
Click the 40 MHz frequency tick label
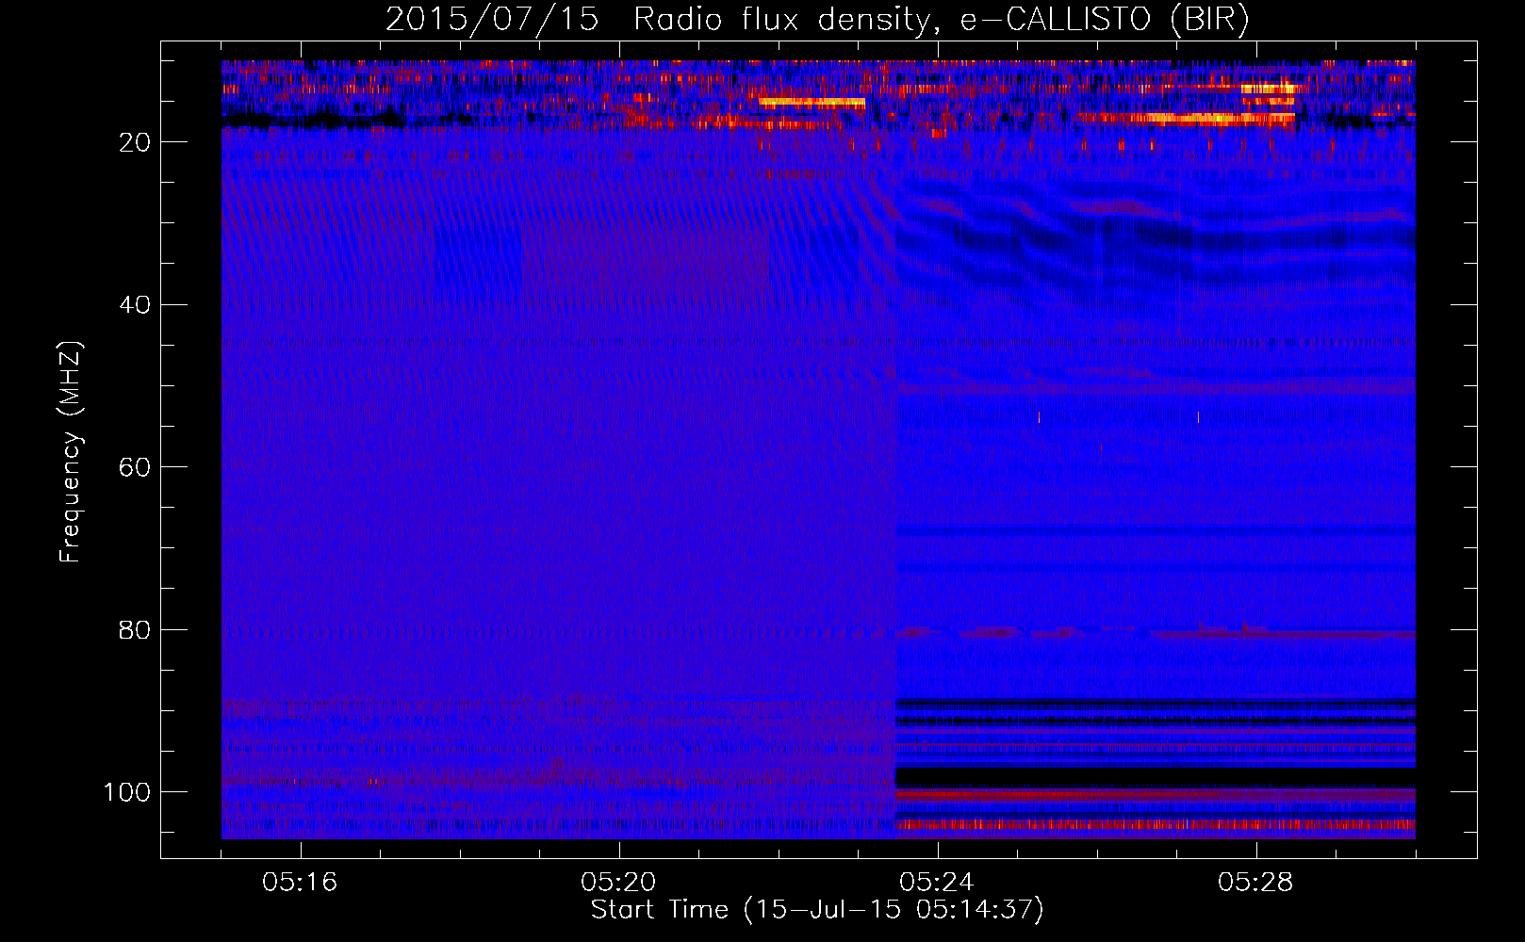[x=135, y=305]
